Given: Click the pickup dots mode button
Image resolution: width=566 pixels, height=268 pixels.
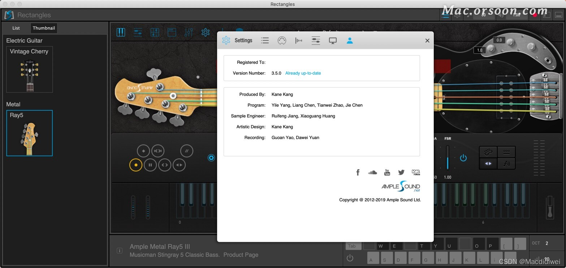Looking at the screenshot, I should [x=506, y=152].
